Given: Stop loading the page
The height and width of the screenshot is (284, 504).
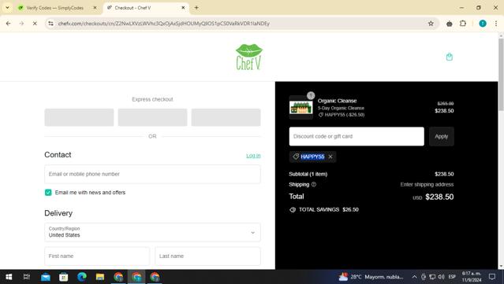Looking at the screenshot, I should pos(35,24).
